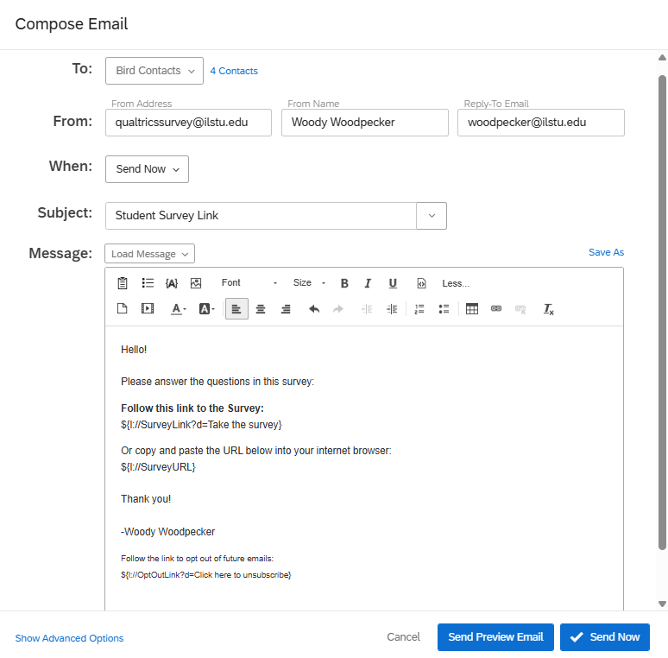Viewport: 668px width, 658px height.
Task: Click the vertical scrollbar thumb
Action: coord(662,313)
